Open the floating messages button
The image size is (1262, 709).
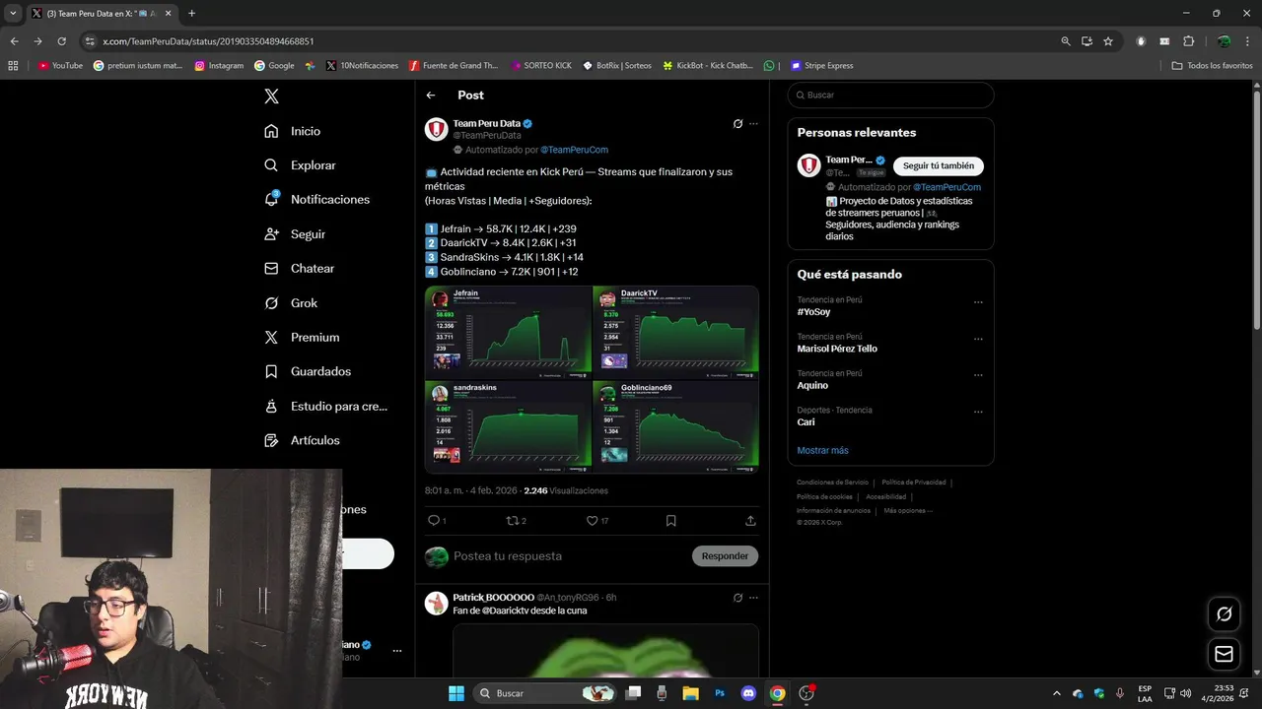1224,654
